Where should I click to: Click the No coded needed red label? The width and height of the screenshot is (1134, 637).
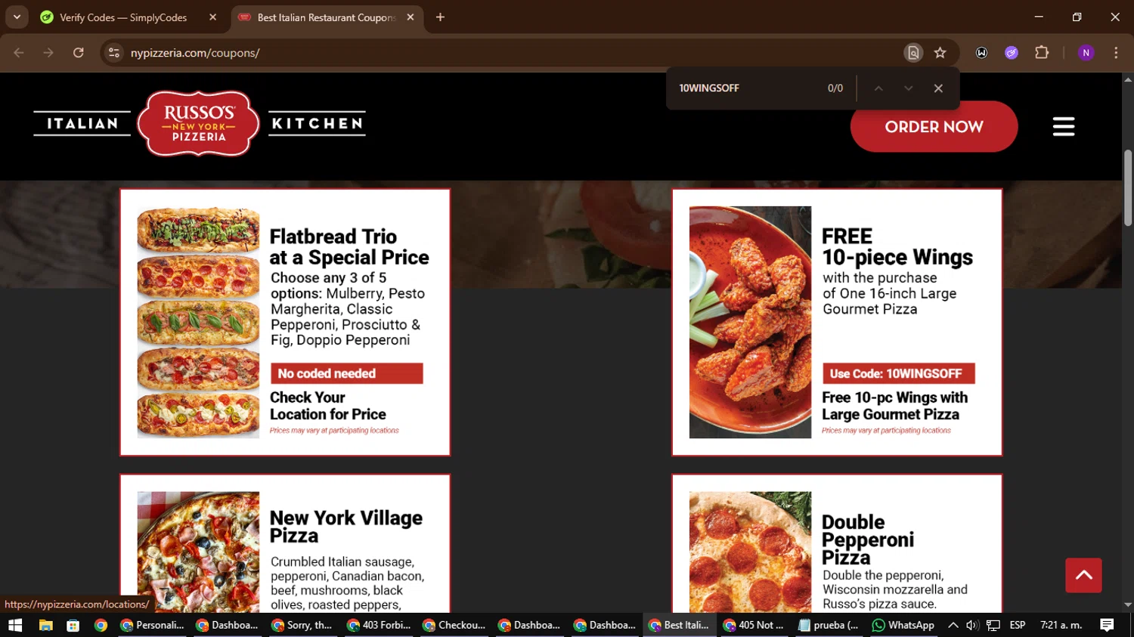pos(347,373)
